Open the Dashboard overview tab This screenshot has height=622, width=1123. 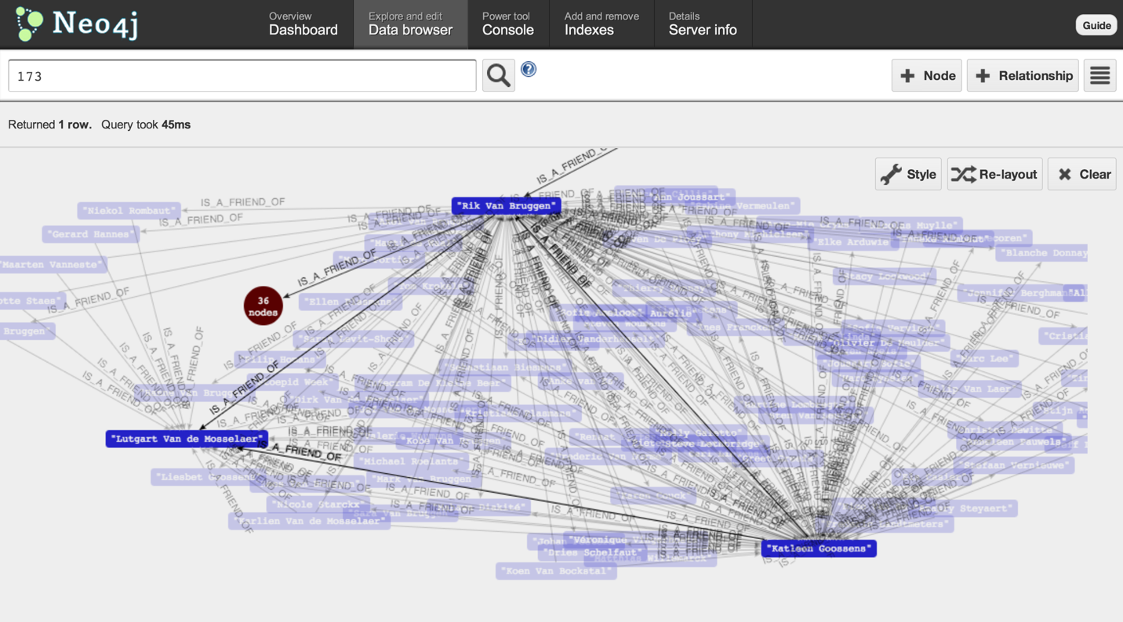[303, 24]
